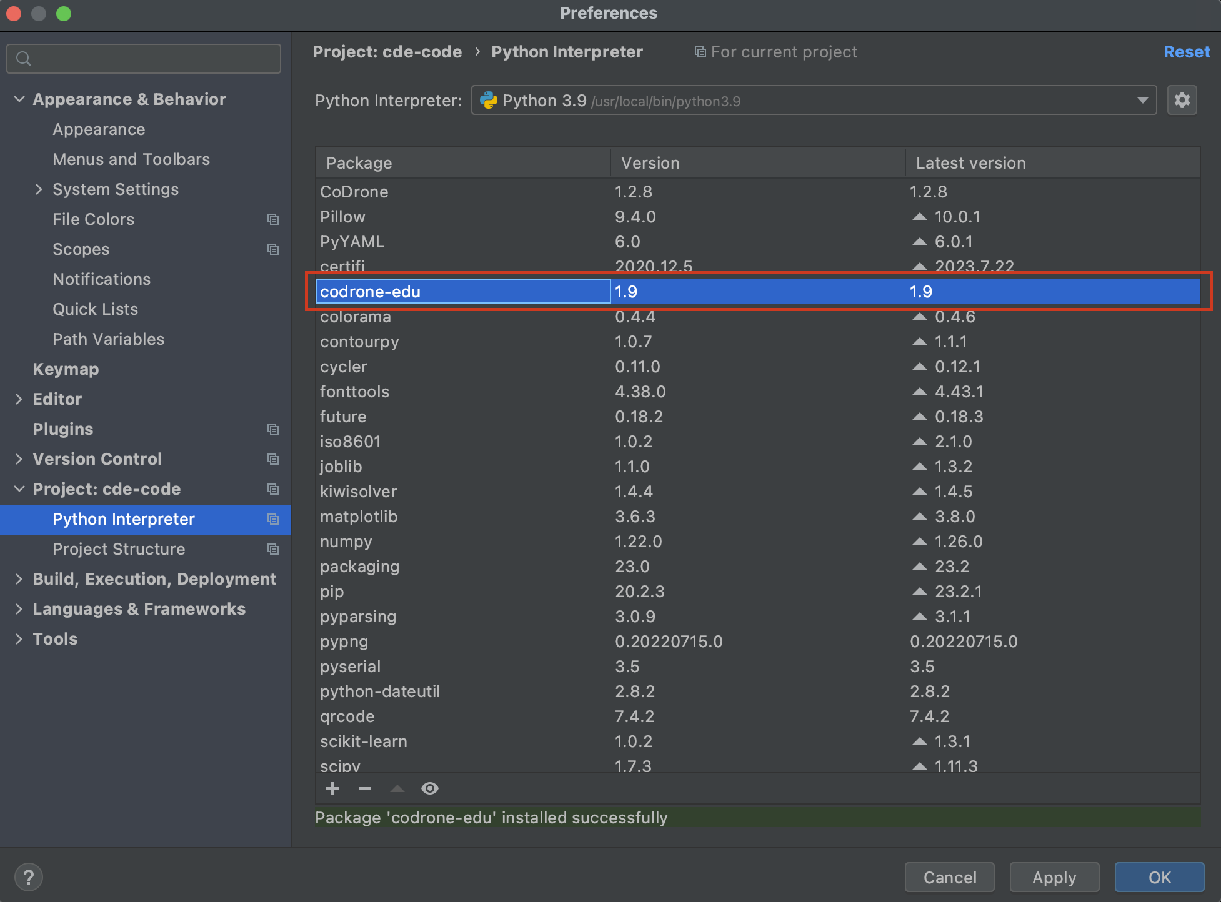The height and width of the screenshot is (902, 1221).
Task: Toggle the show early releases eye icon
Action: pos(430,788)
